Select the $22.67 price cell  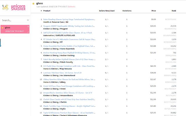coord(153,79)
